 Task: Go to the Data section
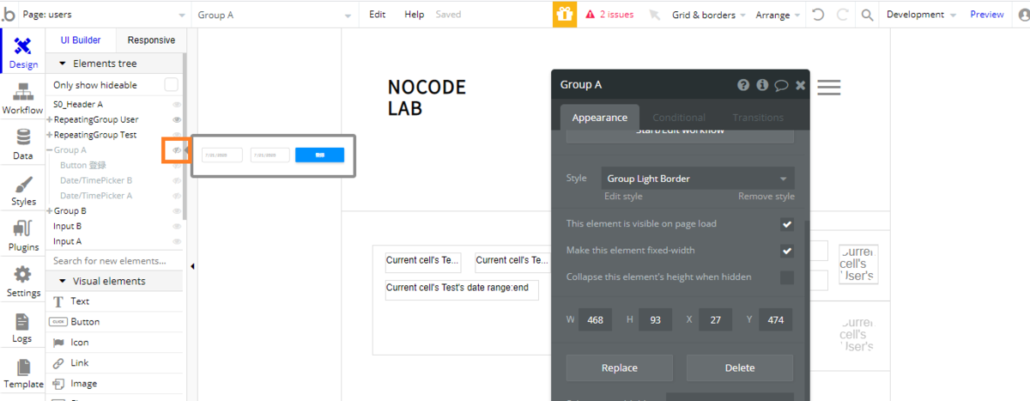pyautogui.click(x=23, y=143)
